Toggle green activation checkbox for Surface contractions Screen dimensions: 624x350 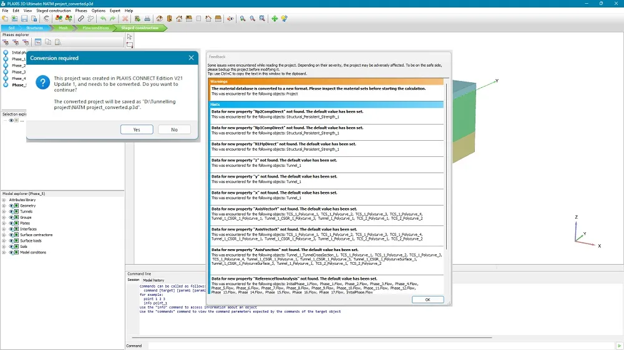pyautogui.click(x=17, y=235)
